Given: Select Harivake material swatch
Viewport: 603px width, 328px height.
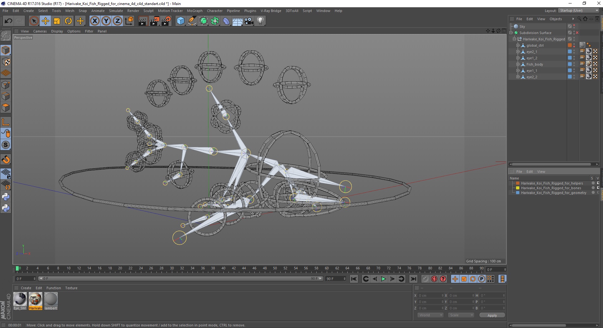Looking at the screenshot, I should tap(35, 301).
